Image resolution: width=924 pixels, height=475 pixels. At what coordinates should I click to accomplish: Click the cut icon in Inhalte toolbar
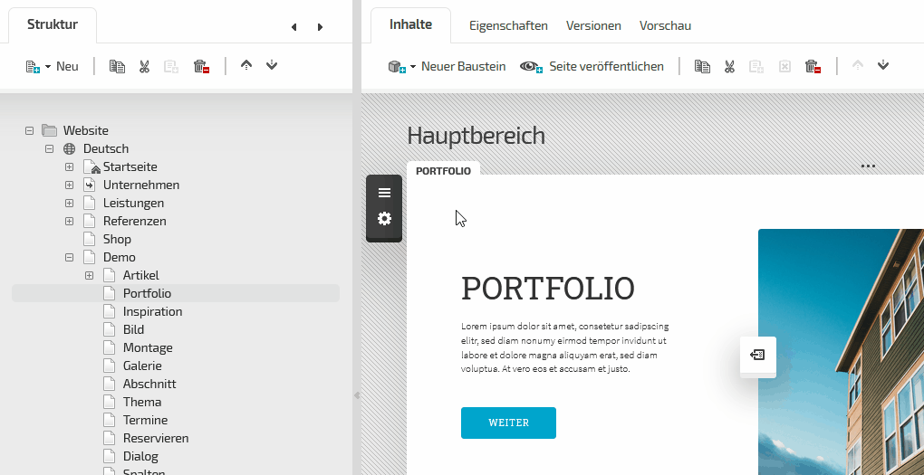pos(729,66)
